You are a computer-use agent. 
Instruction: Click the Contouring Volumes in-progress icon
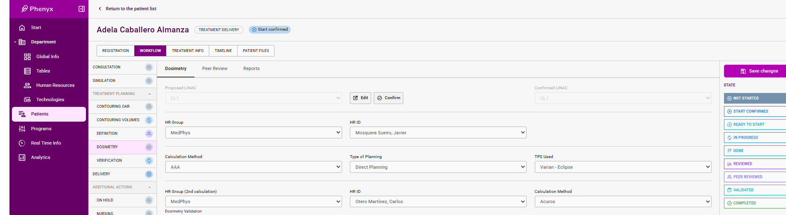tap(149, 120)
